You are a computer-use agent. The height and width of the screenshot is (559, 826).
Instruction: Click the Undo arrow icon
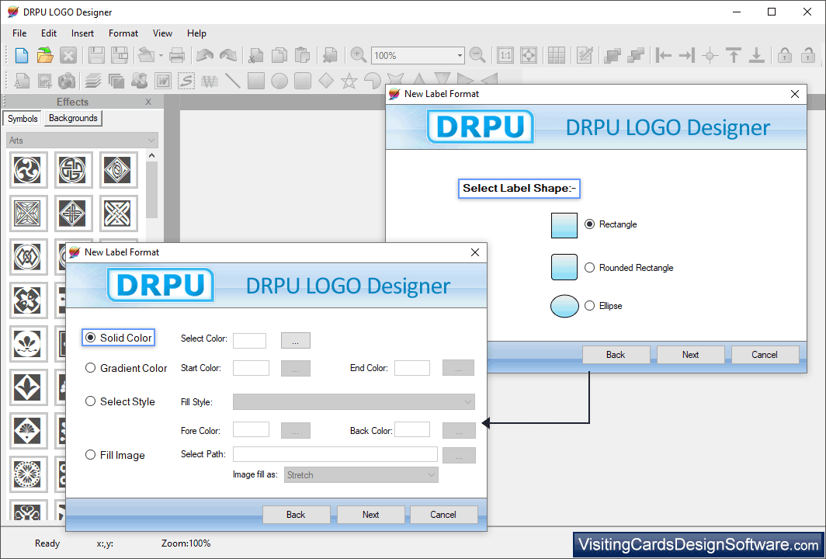click(x=205, y=55)
